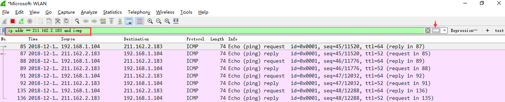505x102 pixels.
Task: Jump to the last packet icon
Action: [120, 21]
